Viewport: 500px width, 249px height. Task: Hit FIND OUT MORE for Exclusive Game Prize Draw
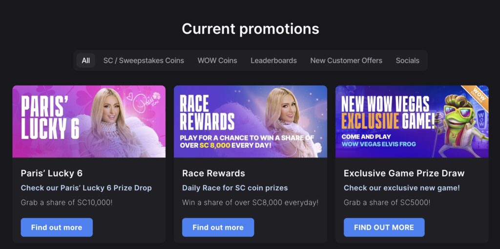tap(384, 227)
